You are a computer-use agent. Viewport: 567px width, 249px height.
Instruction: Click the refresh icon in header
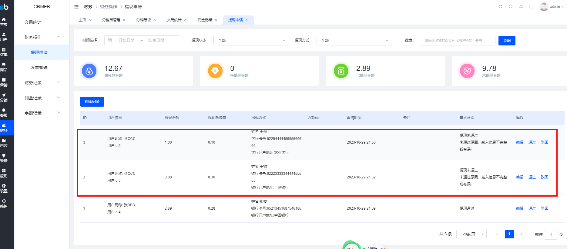click(500, 7)
